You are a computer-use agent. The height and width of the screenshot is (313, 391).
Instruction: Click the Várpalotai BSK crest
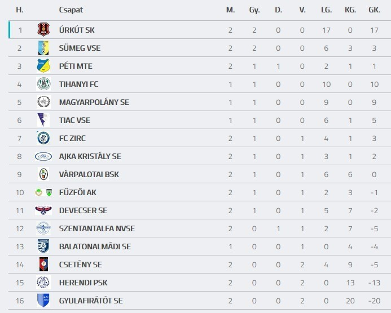point(43,174)
